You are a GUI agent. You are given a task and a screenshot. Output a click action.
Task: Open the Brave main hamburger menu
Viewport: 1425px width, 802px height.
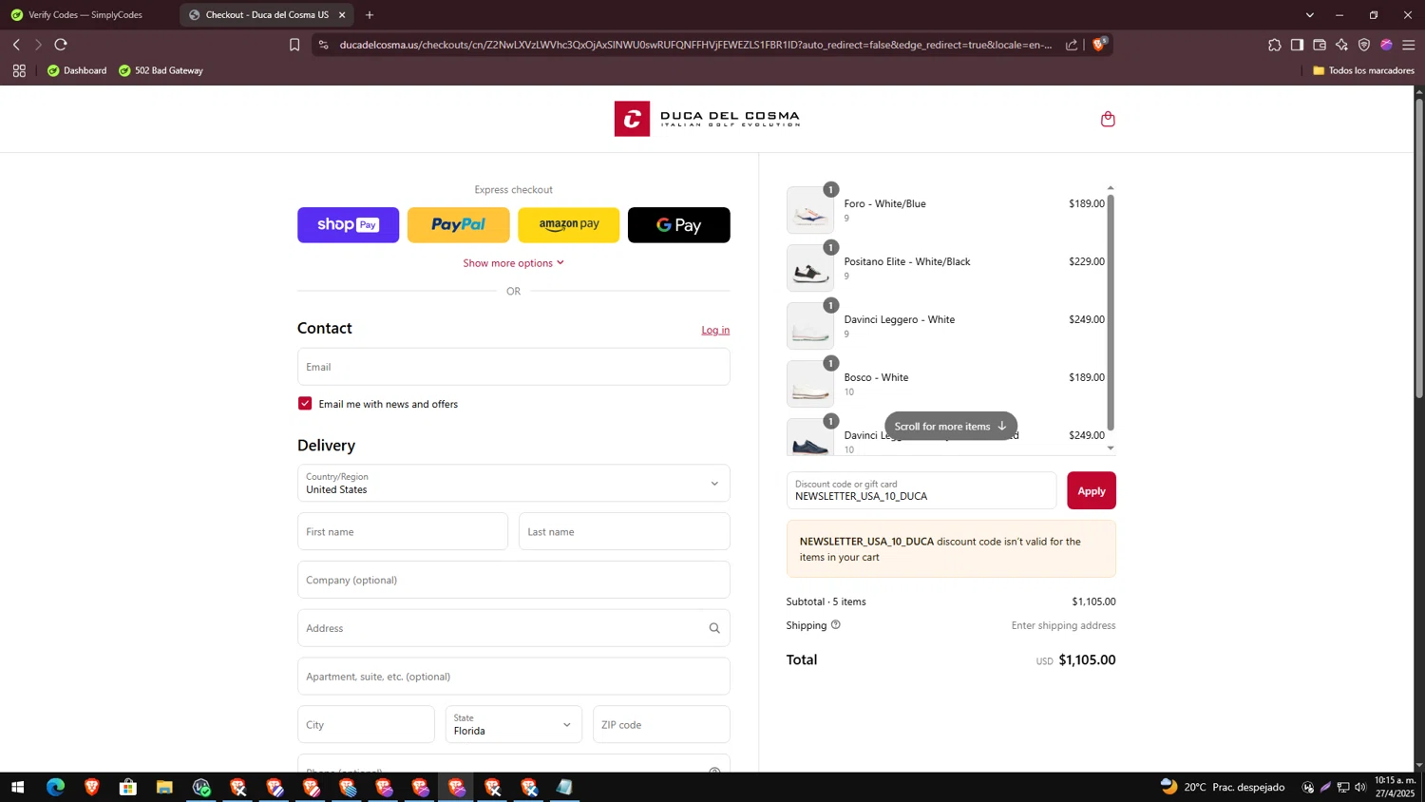pos(1409,45)
